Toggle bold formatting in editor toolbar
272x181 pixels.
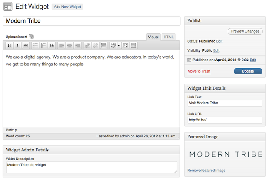[9, 45]
